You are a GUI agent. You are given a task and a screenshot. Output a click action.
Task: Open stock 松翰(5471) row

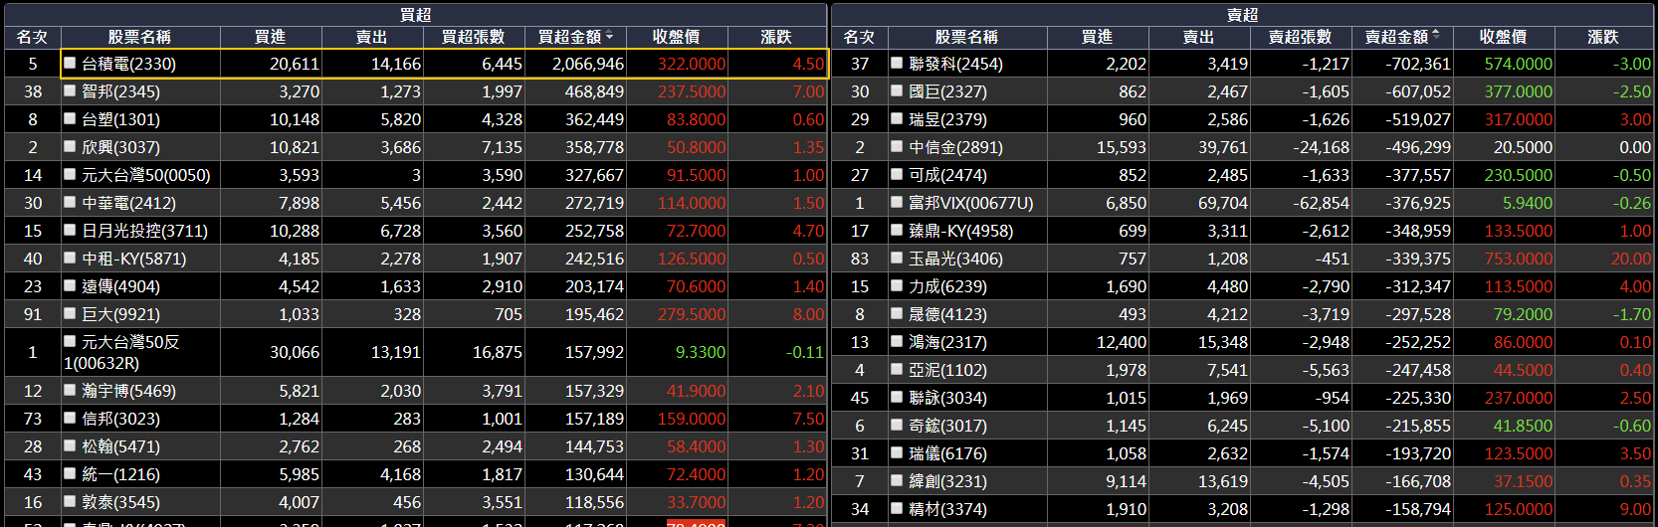[416, 446]
